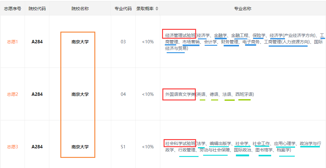Click 行政管理 in the 志愿3 majors
The height and width of the screenshot is (168, 326).
187,150
